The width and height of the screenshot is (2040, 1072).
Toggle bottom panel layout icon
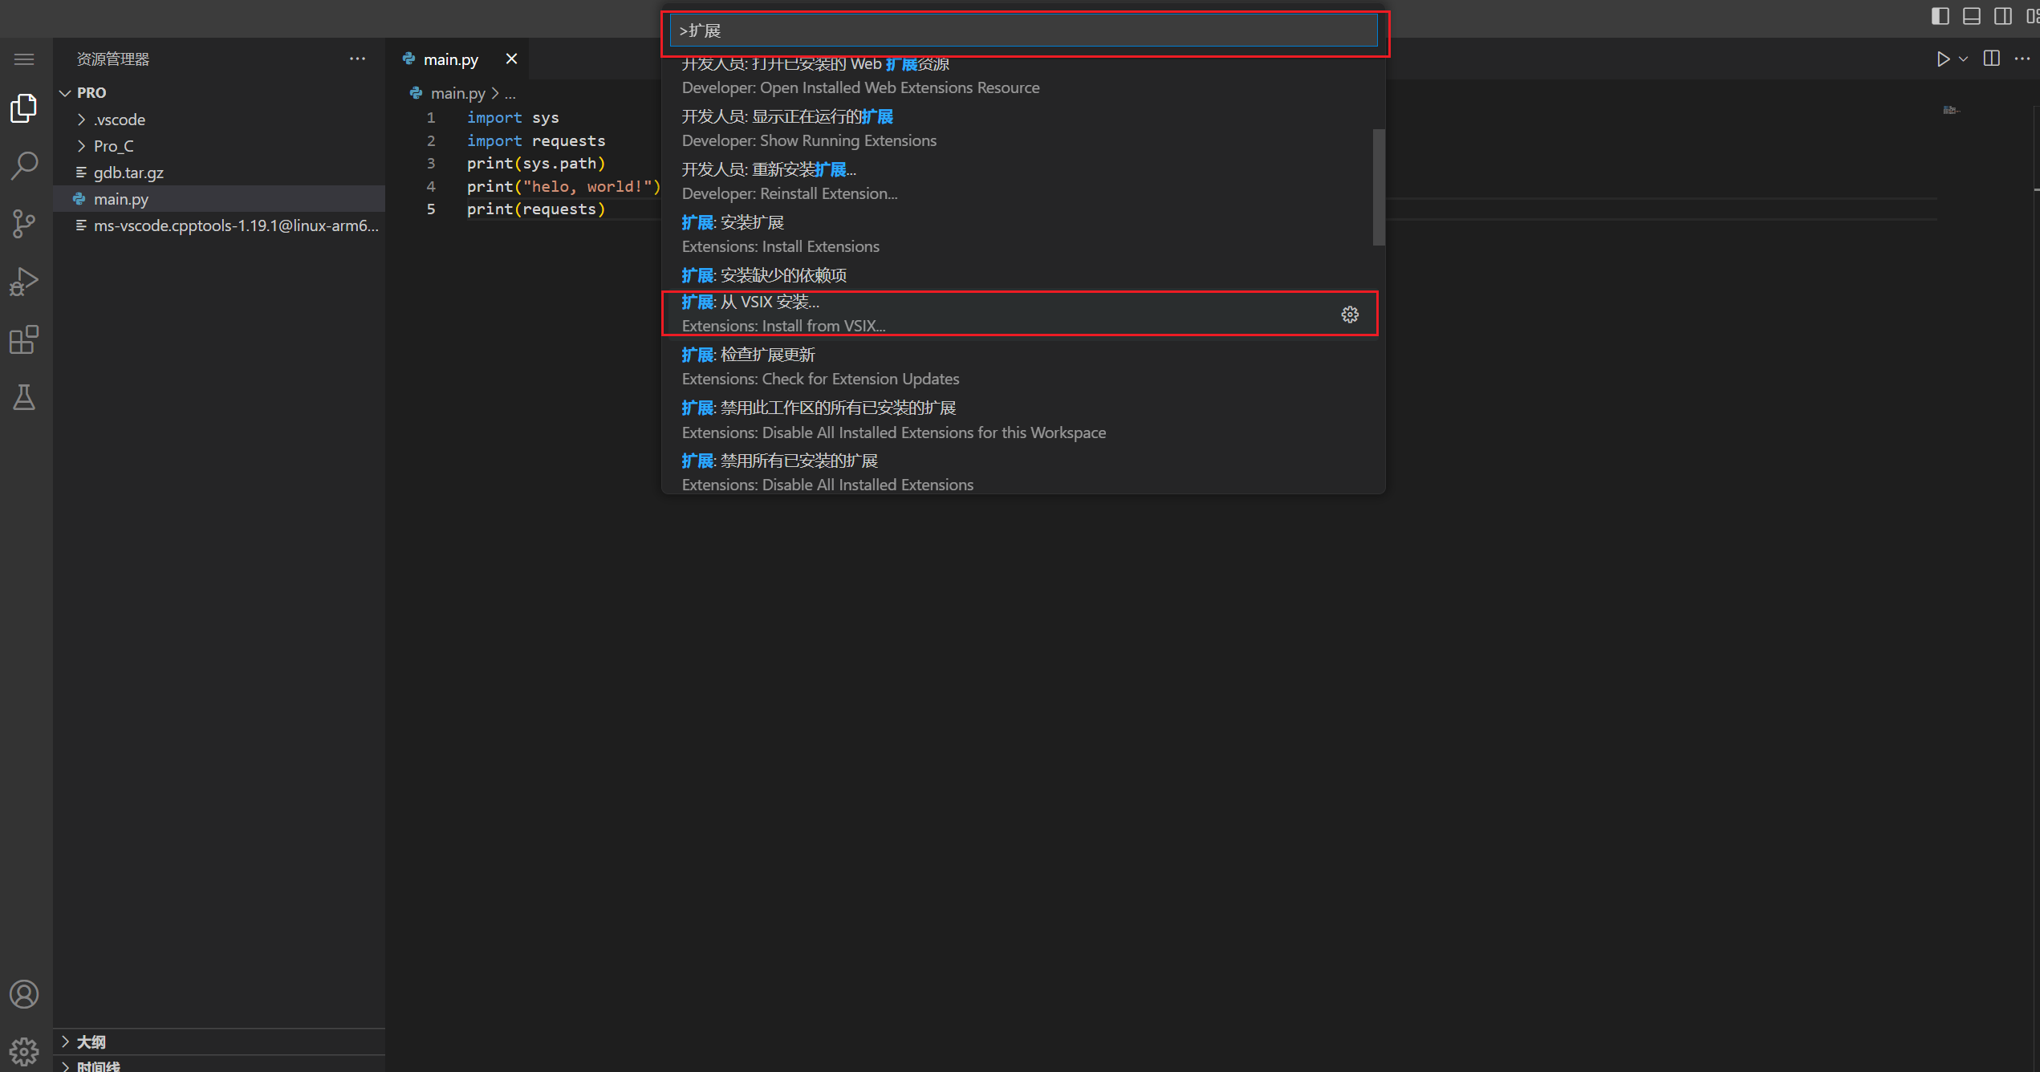coord(1972,16)
